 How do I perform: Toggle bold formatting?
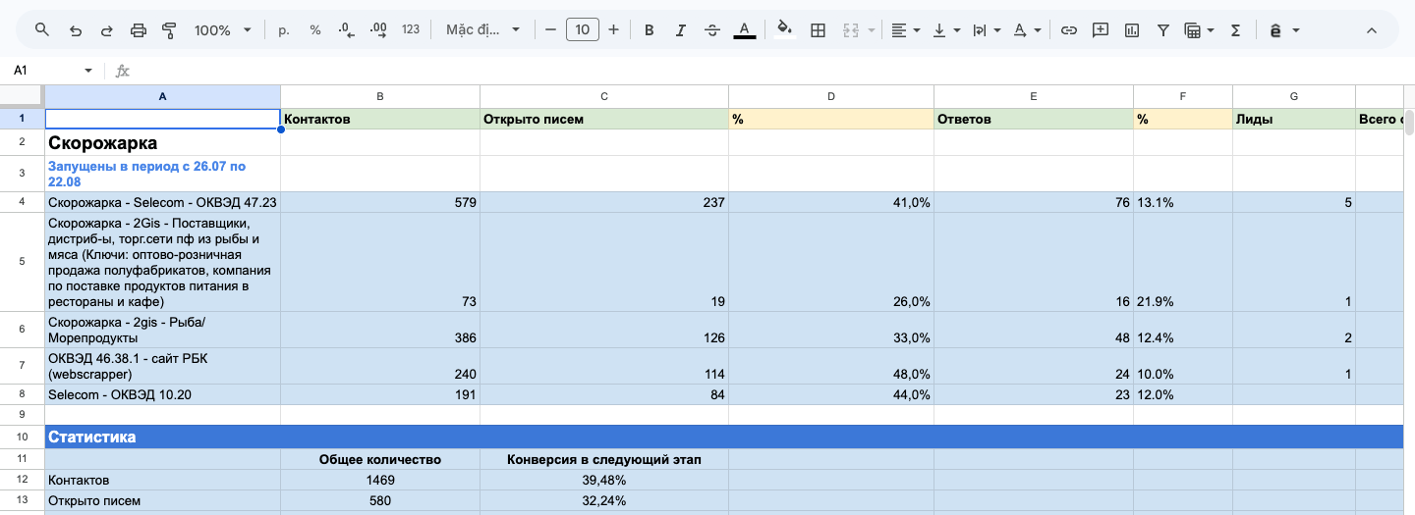tap(650, 30)
